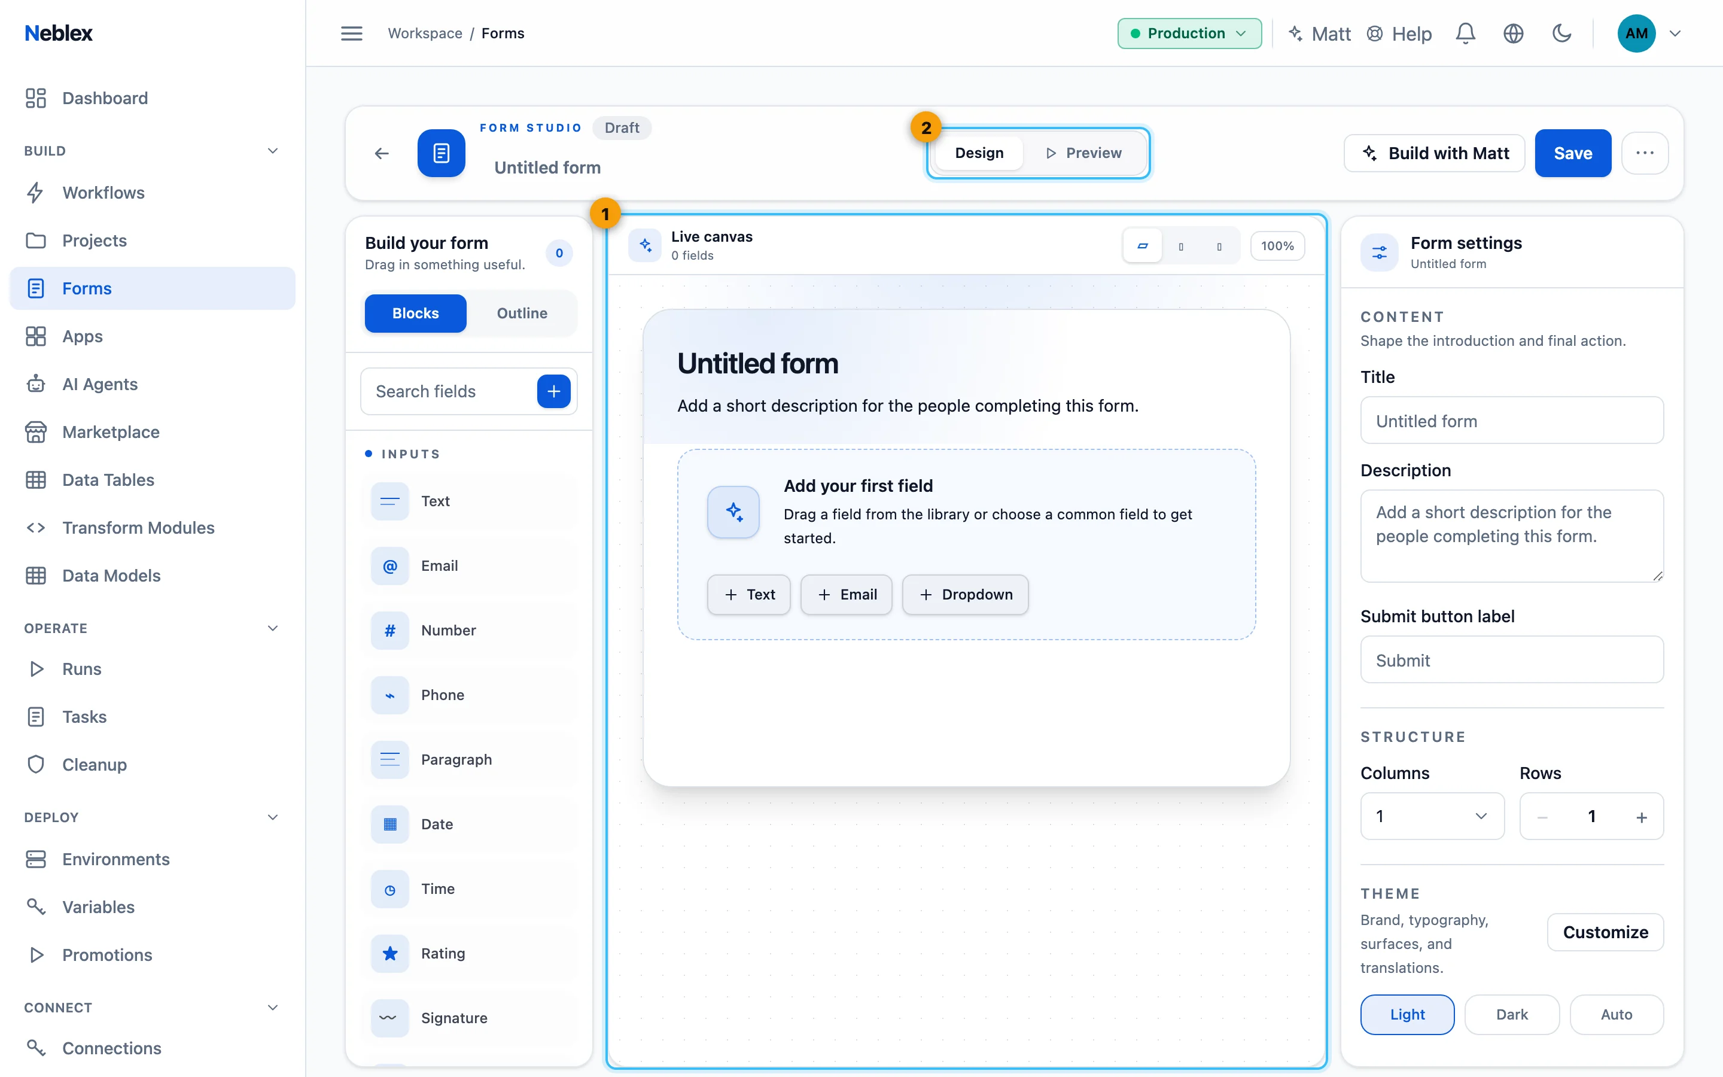The height and width of the screenshot is (1077, 1723).
Task: Select the Email input block
Action: (x=469, y=566)
